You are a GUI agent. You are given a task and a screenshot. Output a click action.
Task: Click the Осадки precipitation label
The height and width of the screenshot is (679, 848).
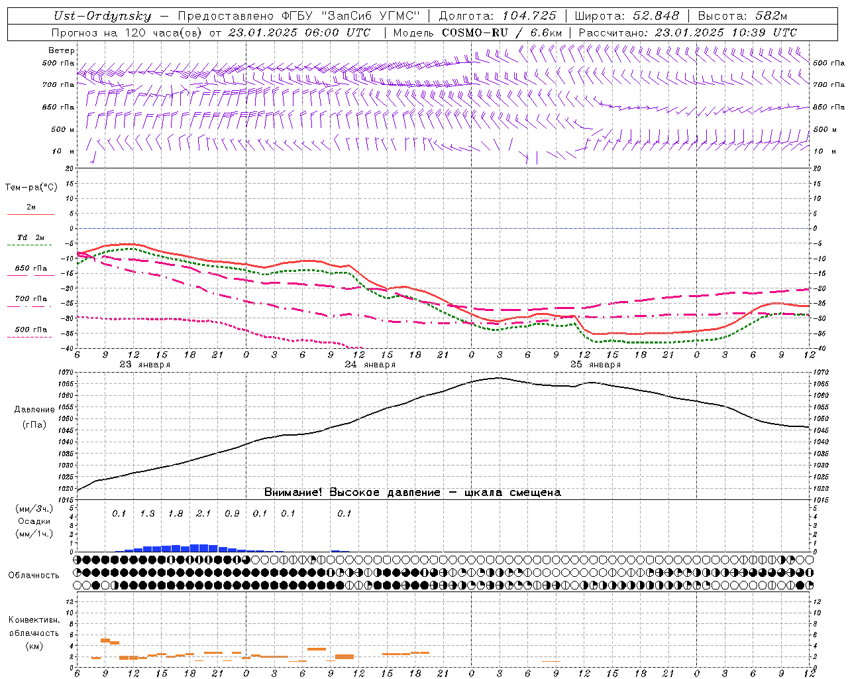coord(34,521)
